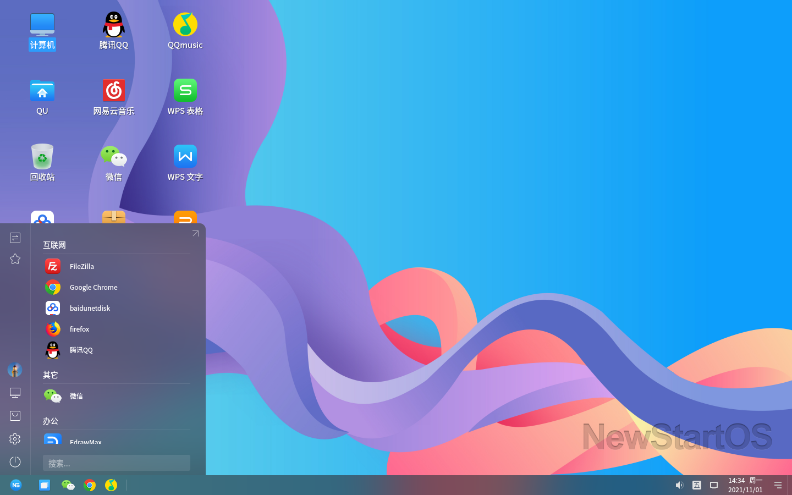This screenshot has width=792, height=495.
Task: Click the volume speaker tray icon
Action: (x=679, y=485)
